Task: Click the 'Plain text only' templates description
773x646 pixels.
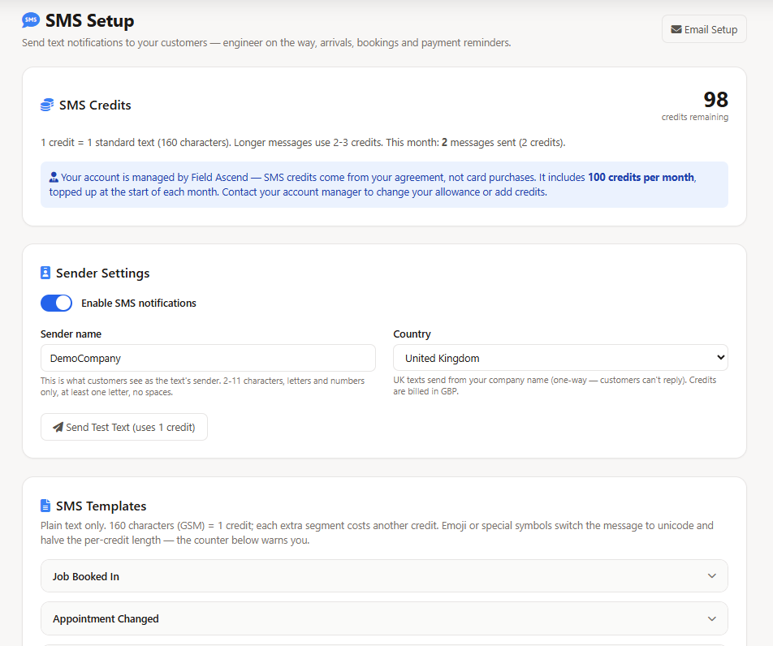Action: 377,532
